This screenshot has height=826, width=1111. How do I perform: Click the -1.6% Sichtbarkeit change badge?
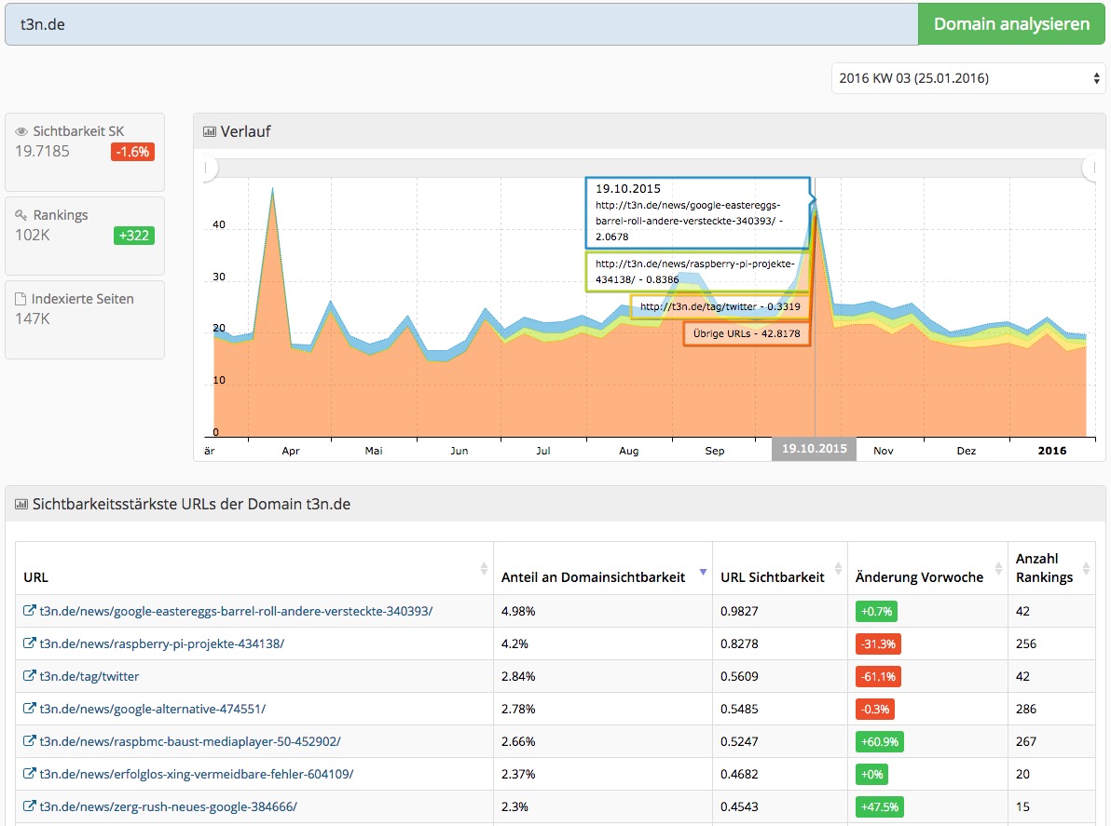click(132, 152)
